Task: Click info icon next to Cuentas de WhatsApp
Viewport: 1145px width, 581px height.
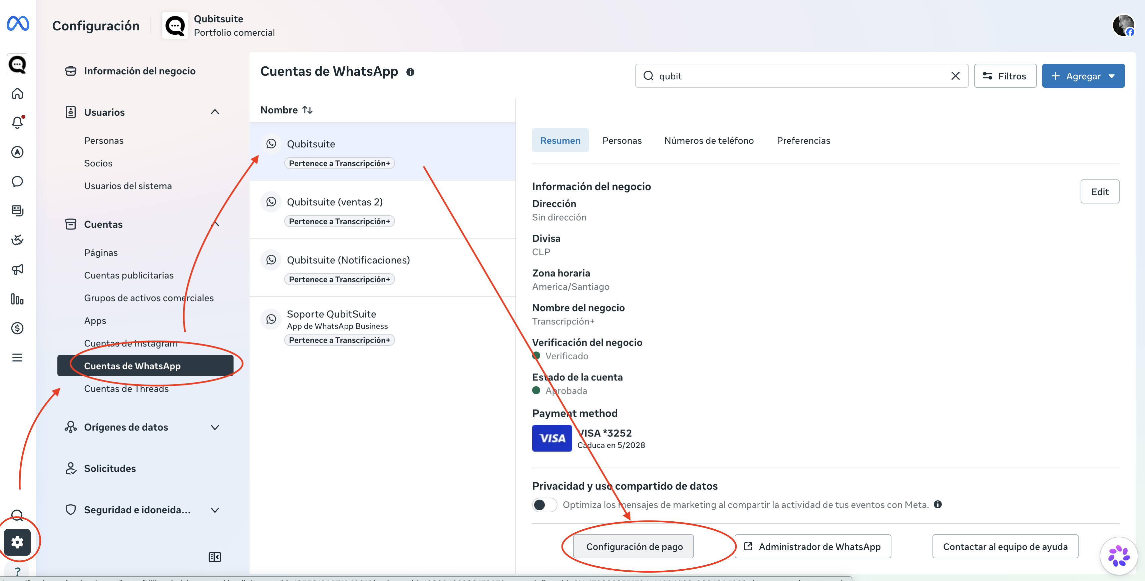Action: click(x=410, y=72)
